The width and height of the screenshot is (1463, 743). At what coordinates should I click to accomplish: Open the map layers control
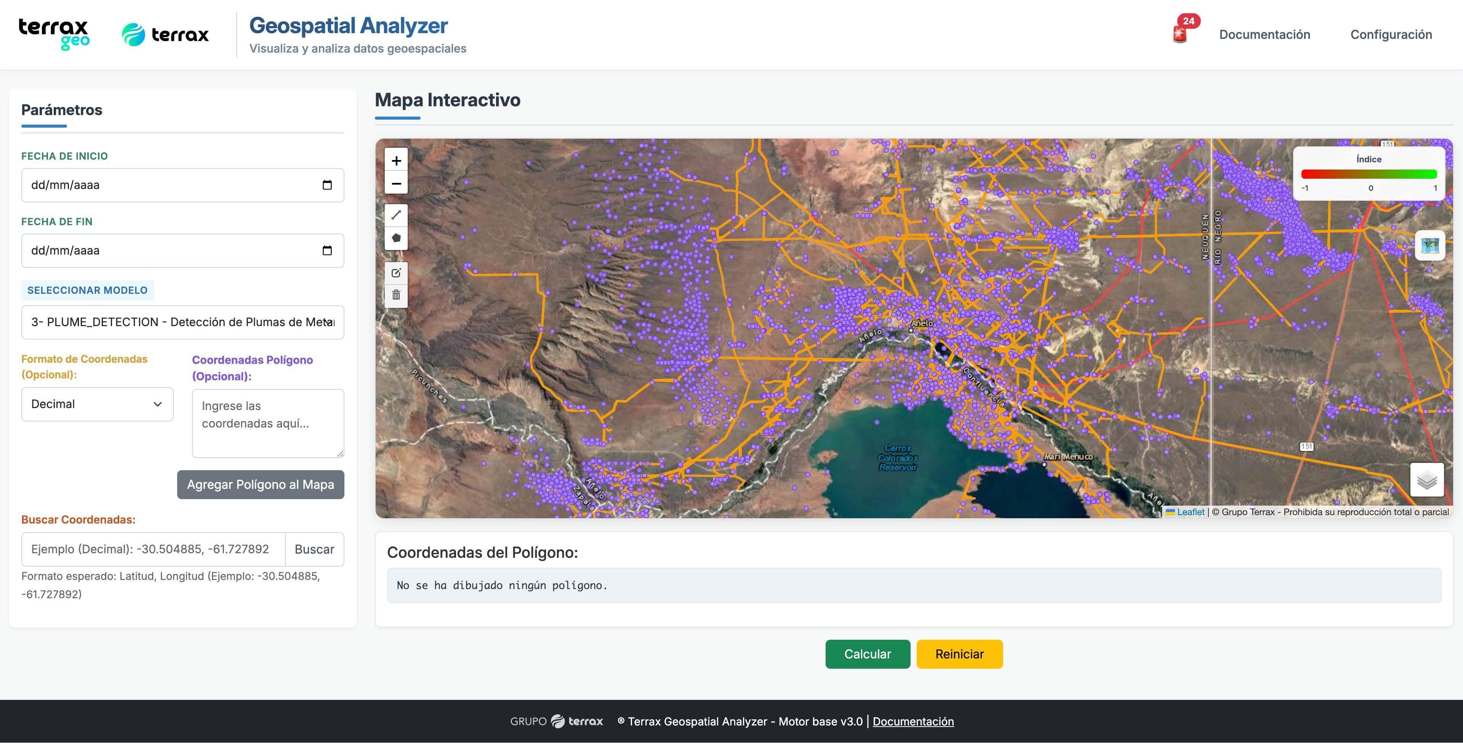point(1426,480)
